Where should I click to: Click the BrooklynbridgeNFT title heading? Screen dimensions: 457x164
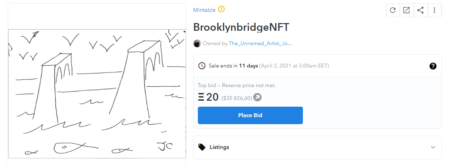point(241,27)
